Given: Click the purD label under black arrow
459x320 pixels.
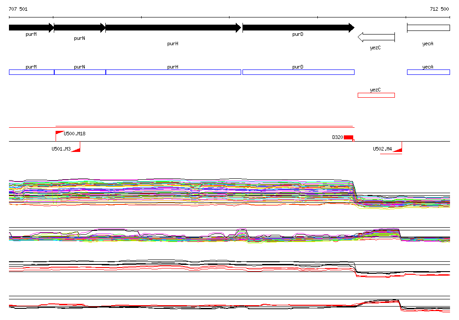Looking at the screenshot, I should tap(298, 34).
